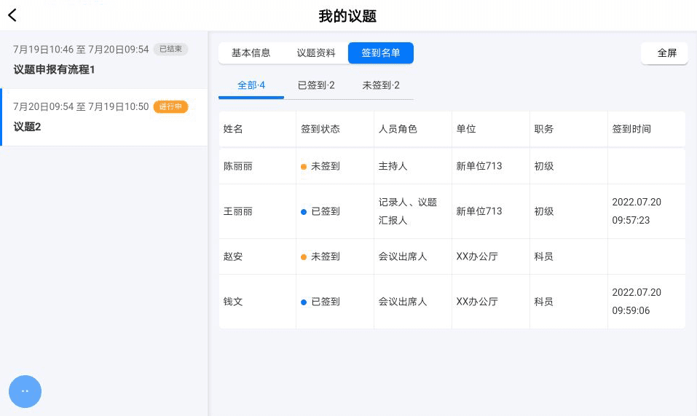Image resolution: width=697 pixels, height=416 pixels.
Task: Select the name 钱文
Action: [x=233, y=302]
